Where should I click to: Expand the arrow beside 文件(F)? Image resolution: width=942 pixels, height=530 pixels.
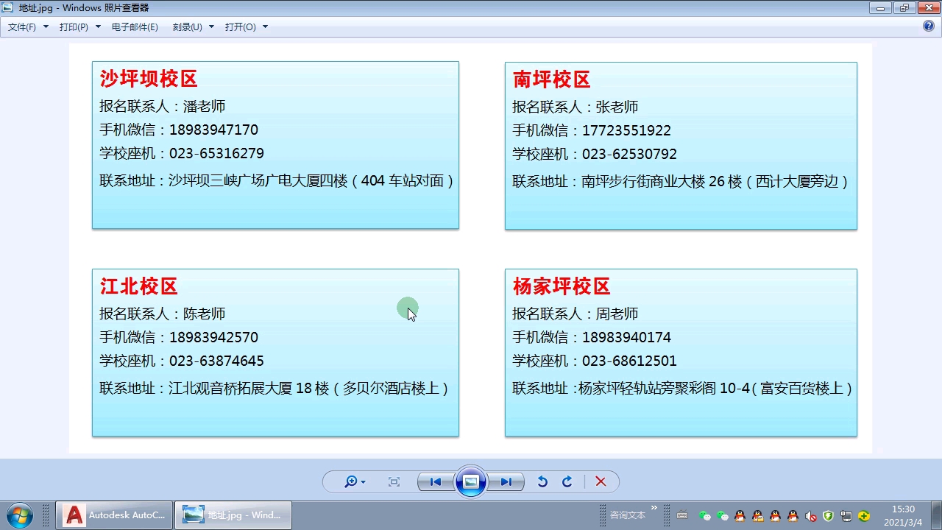(46, 26)
